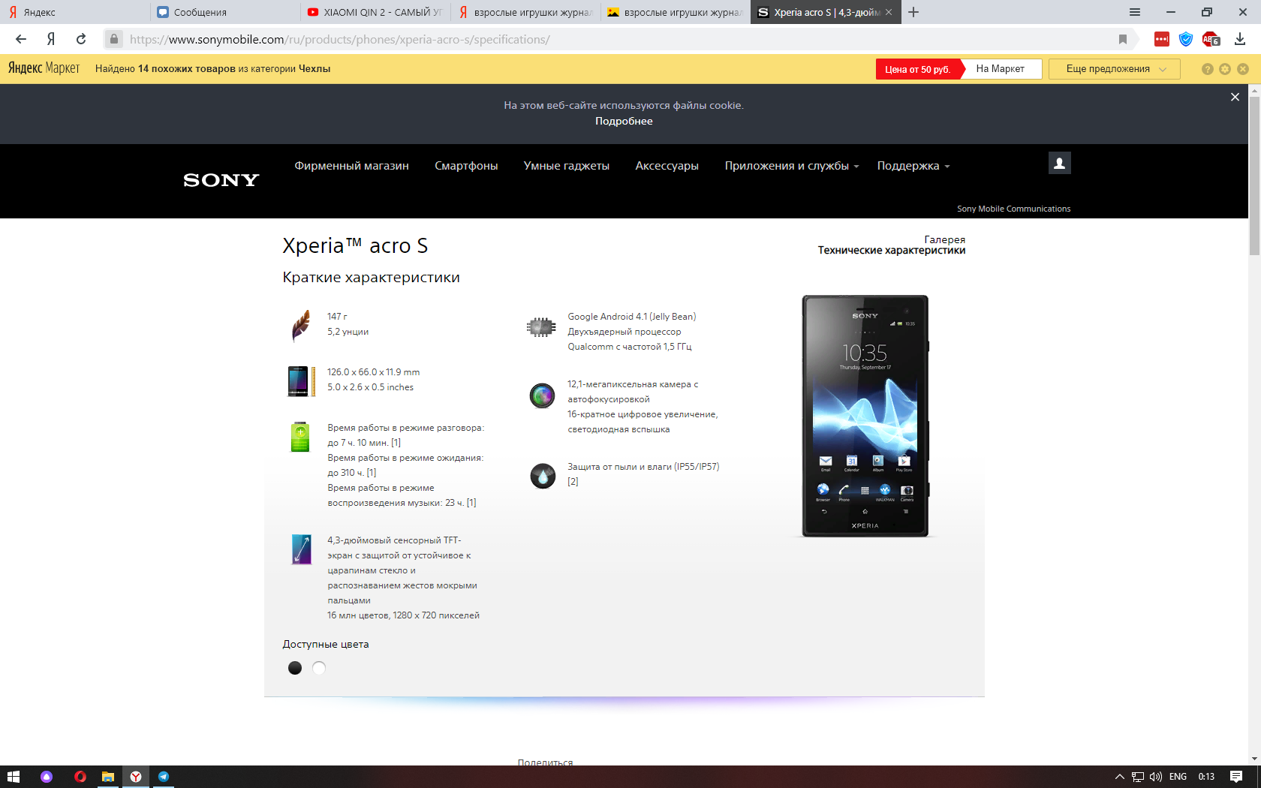Switch to the image search взрослые игрушки tab
The image size is (1261, 788).
tap(676, 12)
